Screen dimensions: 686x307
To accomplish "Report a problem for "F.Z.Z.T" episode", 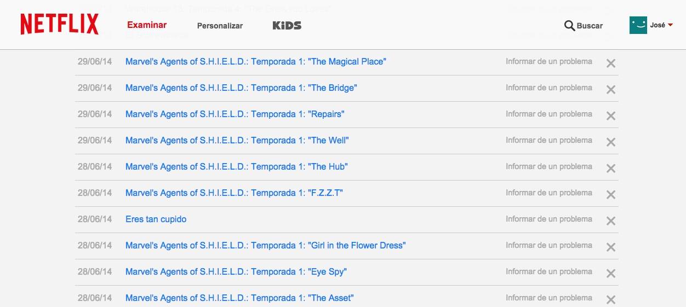I will tap(549, 193).
